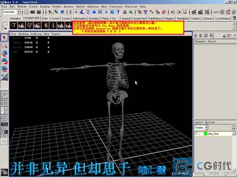Pick the Show Manipulator tool
This screenshot has height=178, width=237.
(x=4, y=77)
